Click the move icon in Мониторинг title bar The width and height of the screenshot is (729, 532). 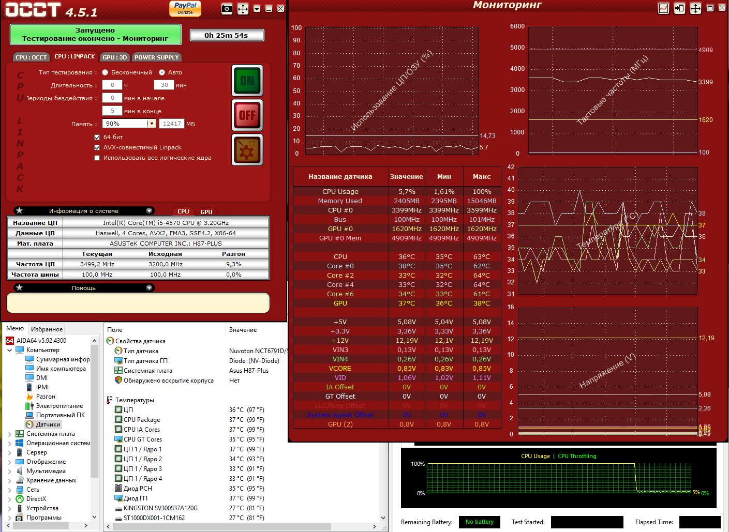[x=696, y=8]
